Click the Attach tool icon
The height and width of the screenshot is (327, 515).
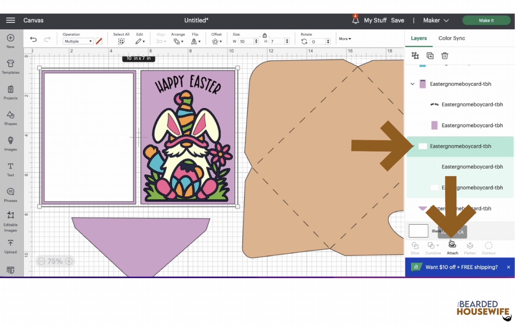click(452, 247)
